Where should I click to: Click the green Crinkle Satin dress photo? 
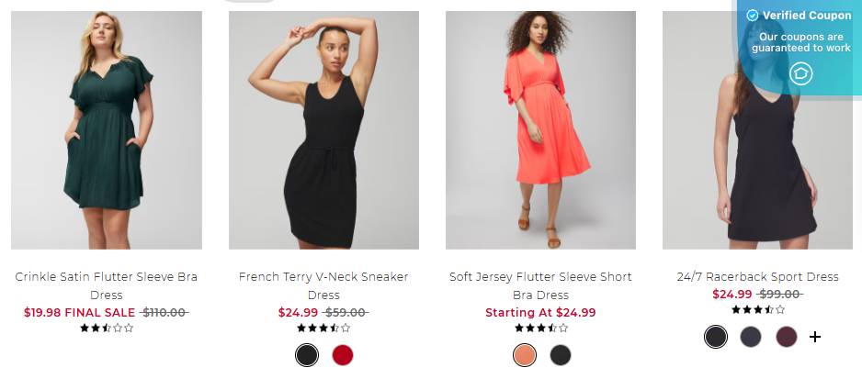(107, 130)
